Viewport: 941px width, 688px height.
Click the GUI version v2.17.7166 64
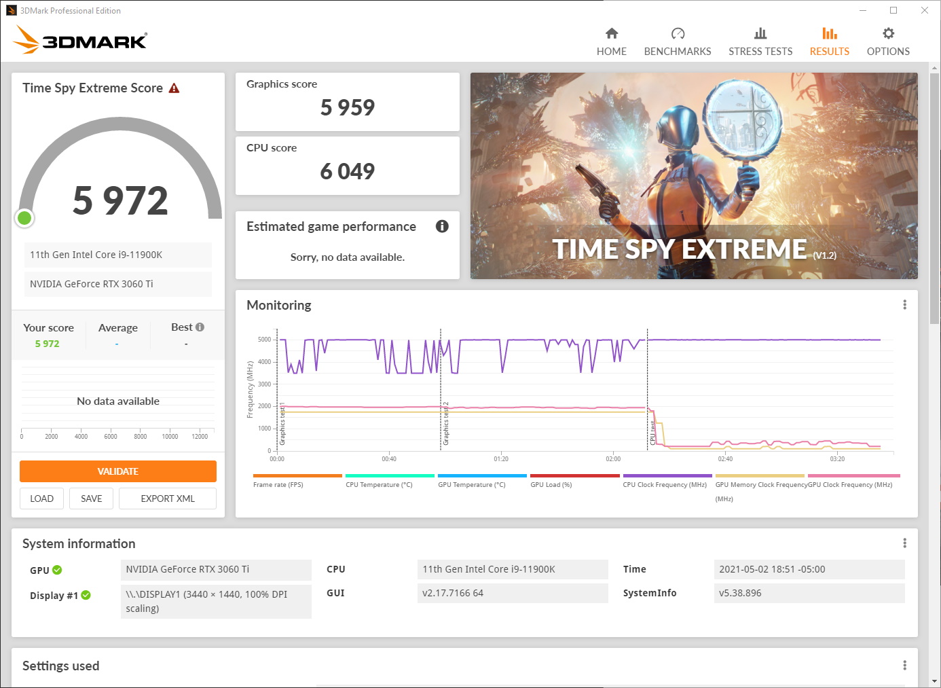pos(513,593)
